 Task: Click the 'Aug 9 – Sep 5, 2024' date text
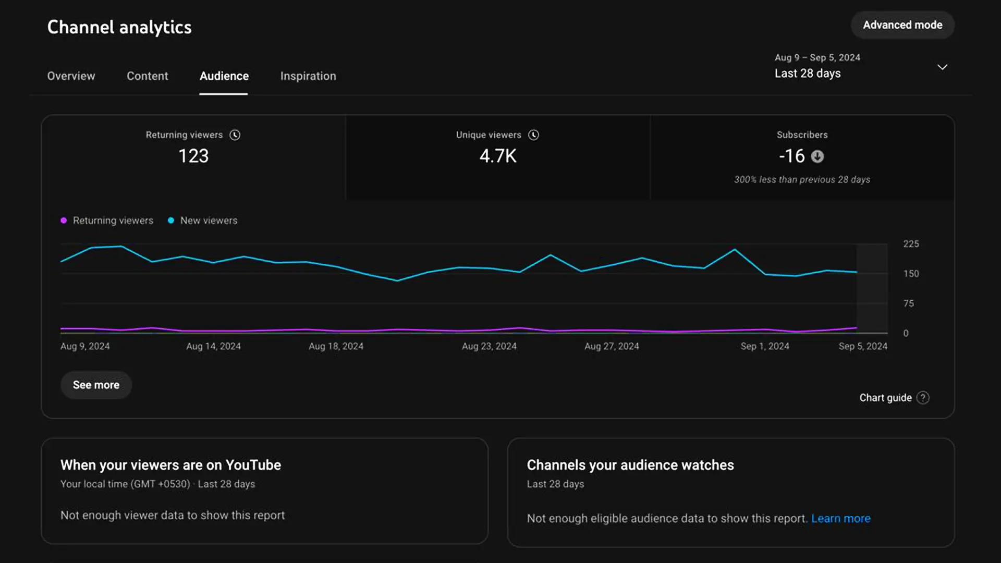pos(817,57)
